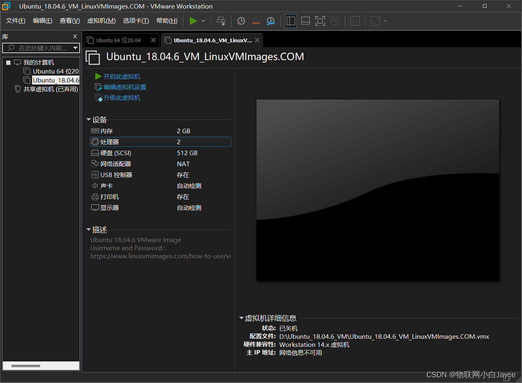Open the snapshot manager icon

[270, 21]
